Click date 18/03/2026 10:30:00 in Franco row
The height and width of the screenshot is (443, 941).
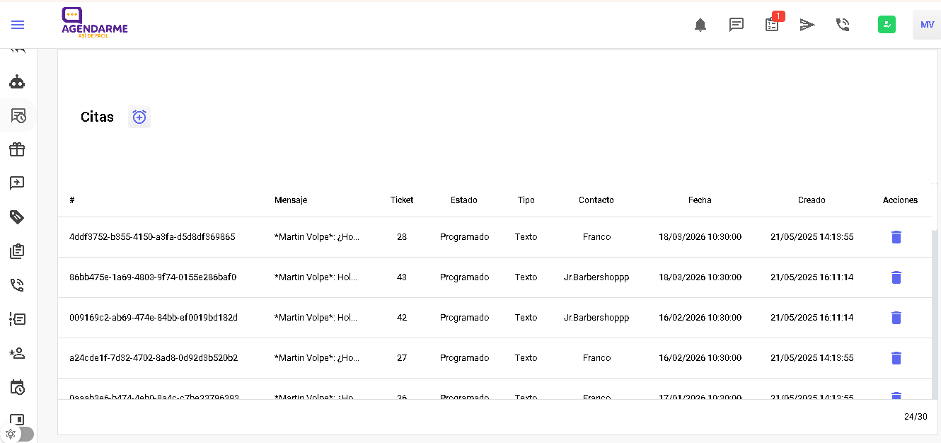coord(700,237)
